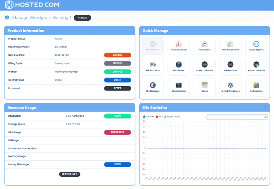The image size is (274, 189).
Task: Toggle Visitors series in chart legend
Action: click(x=149, y=117)
